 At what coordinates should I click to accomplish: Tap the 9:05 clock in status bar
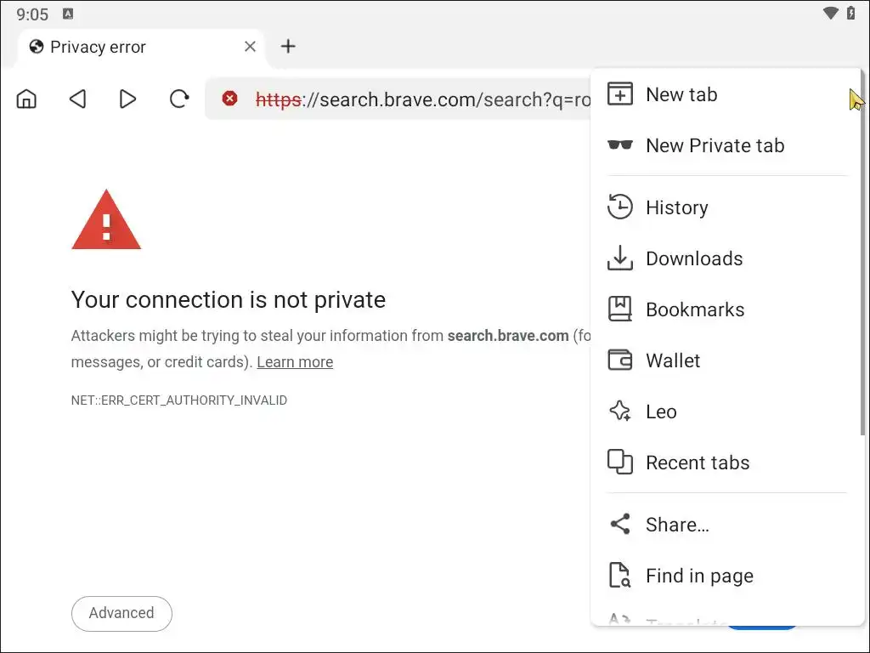click(32, 14)
